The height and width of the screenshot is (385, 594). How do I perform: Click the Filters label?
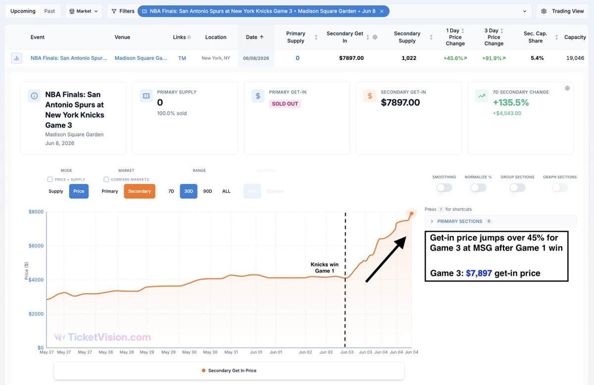pos(127,11)
